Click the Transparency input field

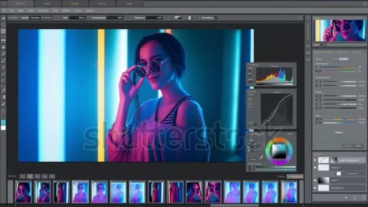tap(115, 18)
